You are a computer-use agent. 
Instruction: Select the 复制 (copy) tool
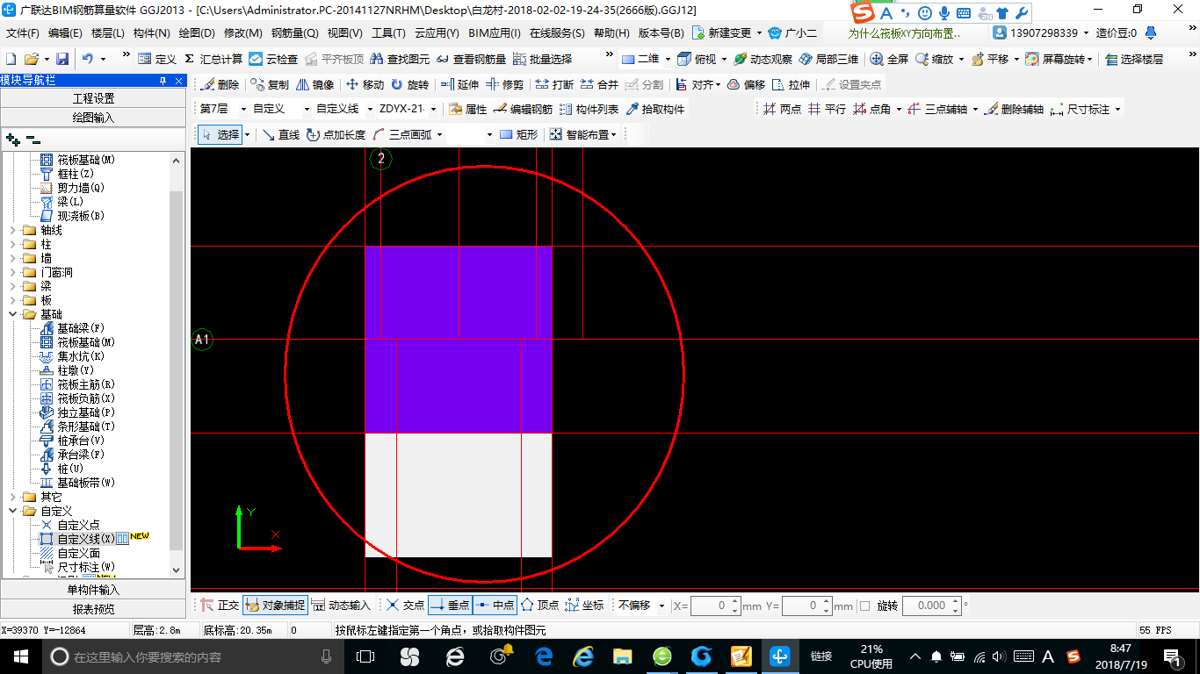(x=270, y=85)
